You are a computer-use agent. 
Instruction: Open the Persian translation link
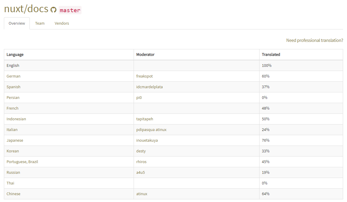pyautogui.click(x=13, y=98)
